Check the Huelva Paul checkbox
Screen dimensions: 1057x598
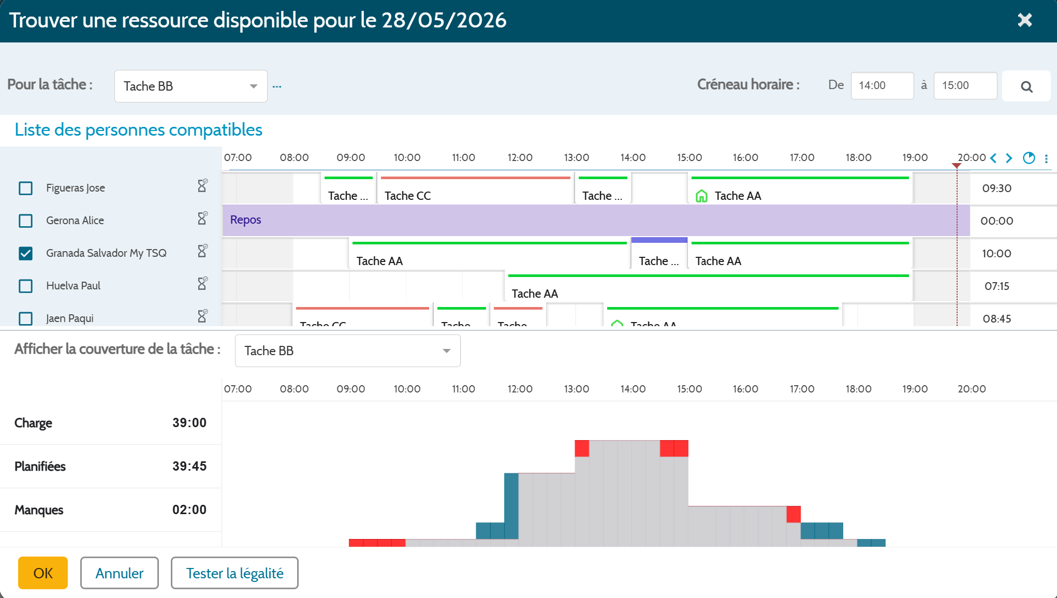pyautogui.click(x=25, y=286)
